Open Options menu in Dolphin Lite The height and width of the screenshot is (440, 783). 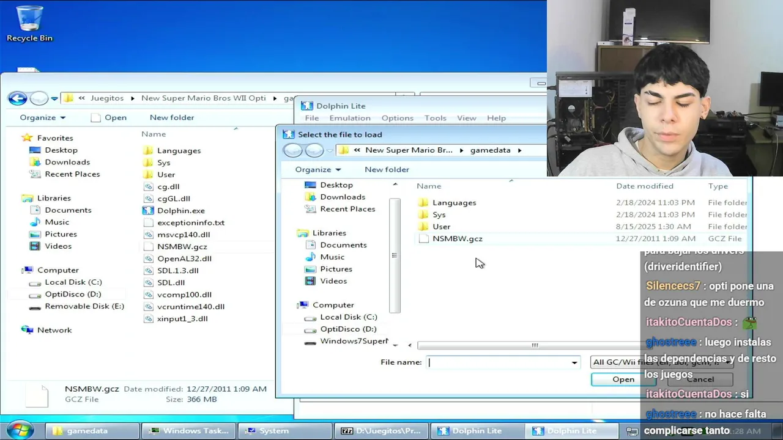pyautogui.click(x=398, y=118)
